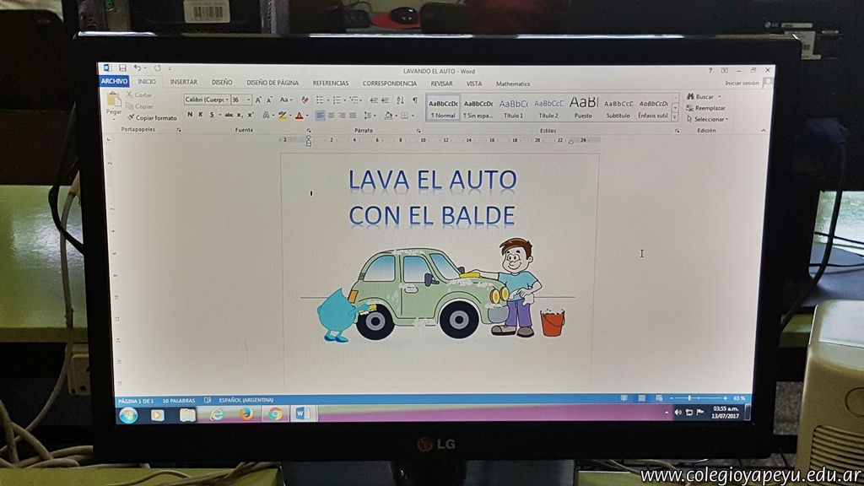Click the bullet list icon
The height and width of the screenshot is (486, 864).
tap(320, 100)
